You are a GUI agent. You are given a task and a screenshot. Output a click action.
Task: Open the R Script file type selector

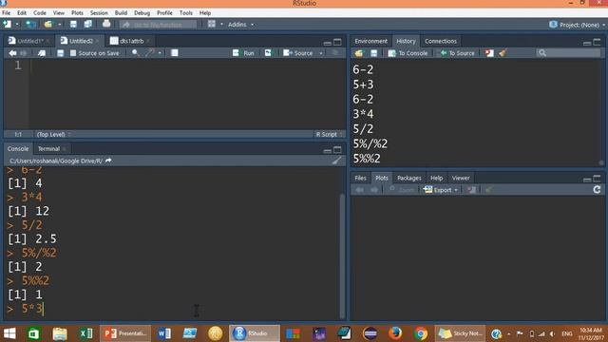point(329,134)
